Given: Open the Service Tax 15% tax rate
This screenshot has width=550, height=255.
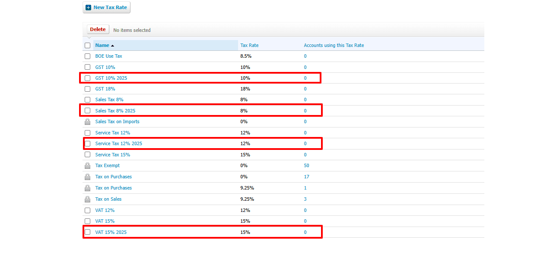Looking at the screenshot, I should [x=112, y=155].
